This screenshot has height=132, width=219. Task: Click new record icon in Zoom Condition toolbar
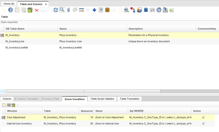coord(4,105)
